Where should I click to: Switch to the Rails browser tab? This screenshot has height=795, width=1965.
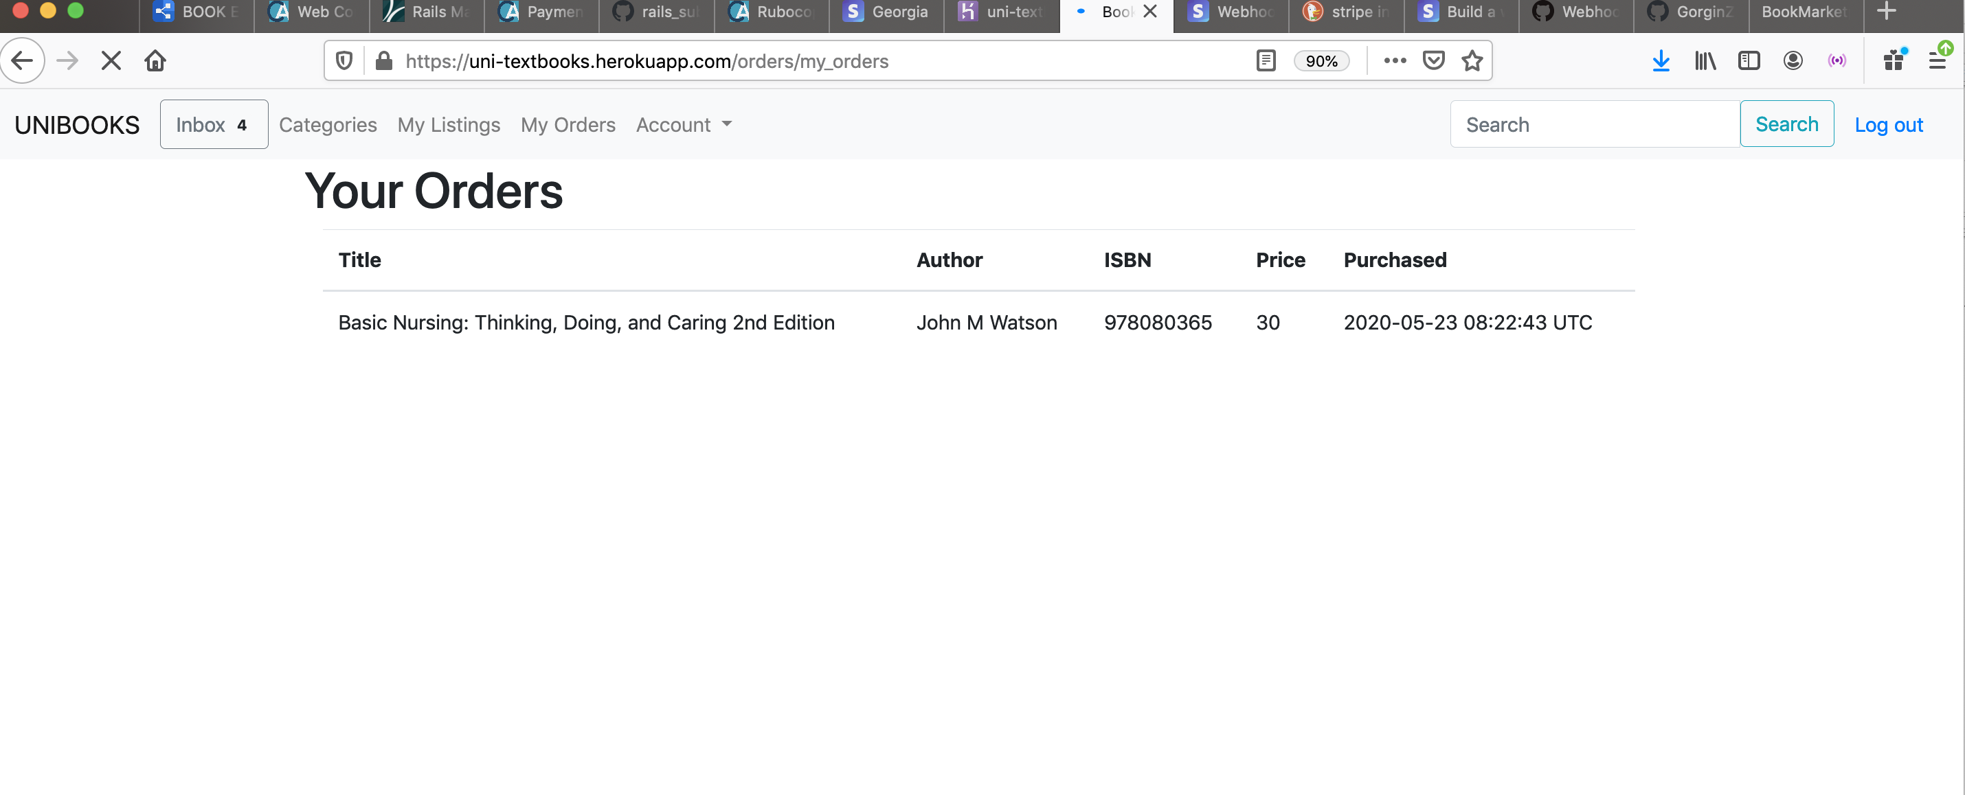pyautogui.click(x=427, y=12)
